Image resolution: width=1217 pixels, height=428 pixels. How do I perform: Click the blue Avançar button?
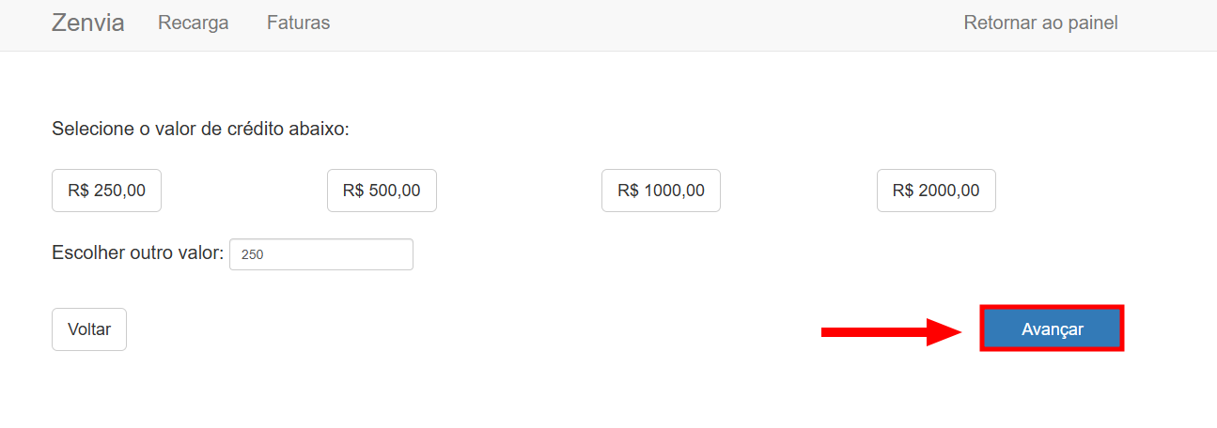1052,329
